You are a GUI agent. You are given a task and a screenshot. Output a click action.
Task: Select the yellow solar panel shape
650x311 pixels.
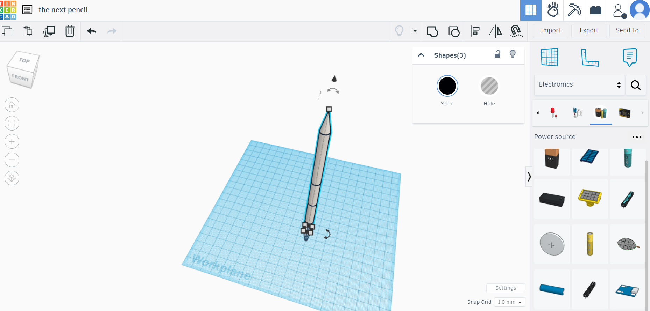pyautogui.click(x=590, y=198)
